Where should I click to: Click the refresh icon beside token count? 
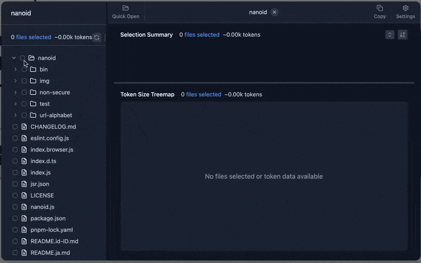97,37
